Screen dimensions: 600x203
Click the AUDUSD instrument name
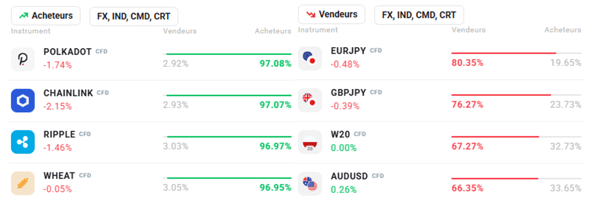pos(349,176)
